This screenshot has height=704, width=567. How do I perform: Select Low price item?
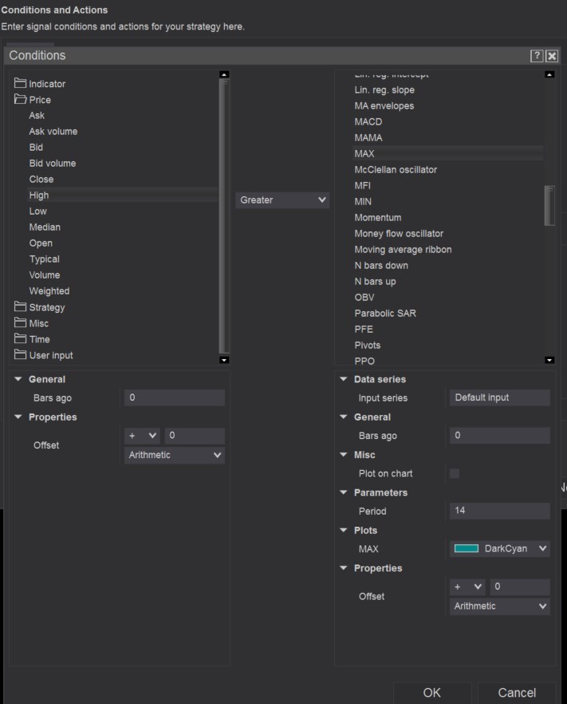pyautogui.click(x=37, y=211)
